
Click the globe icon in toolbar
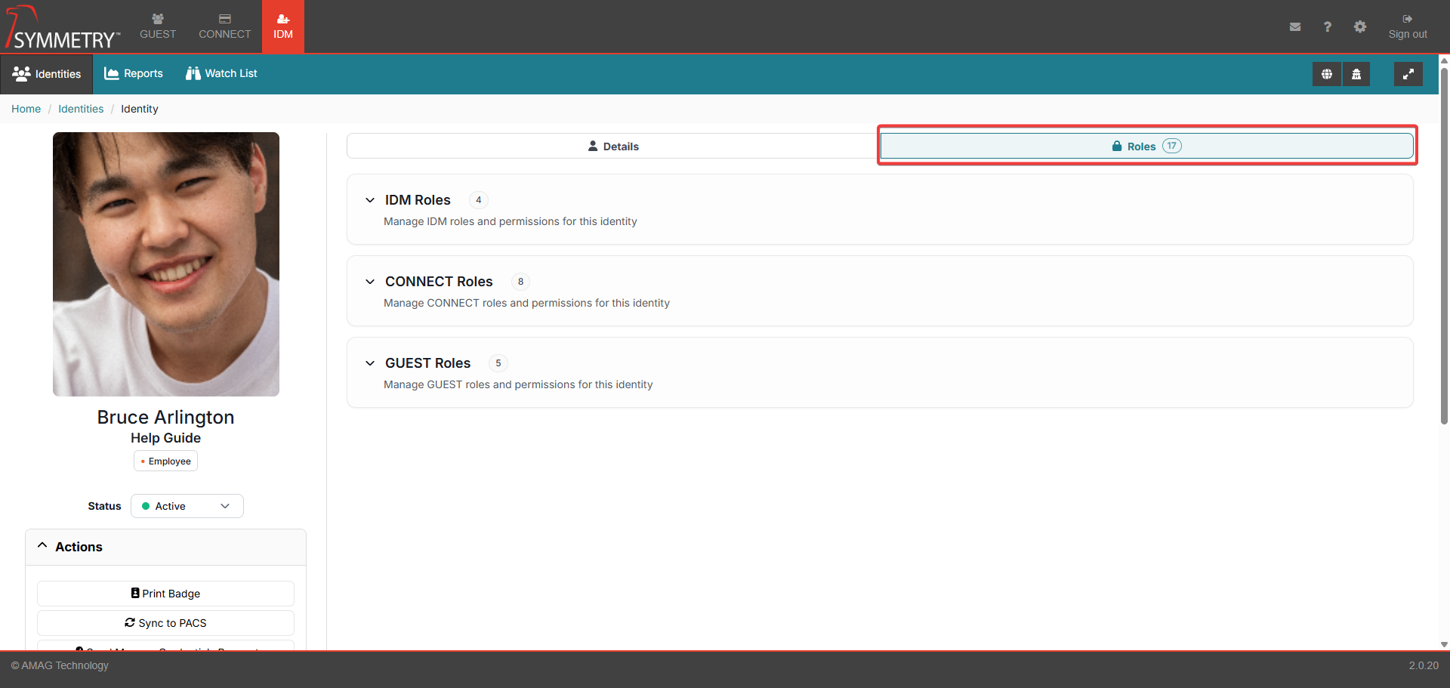point(1326,74)
